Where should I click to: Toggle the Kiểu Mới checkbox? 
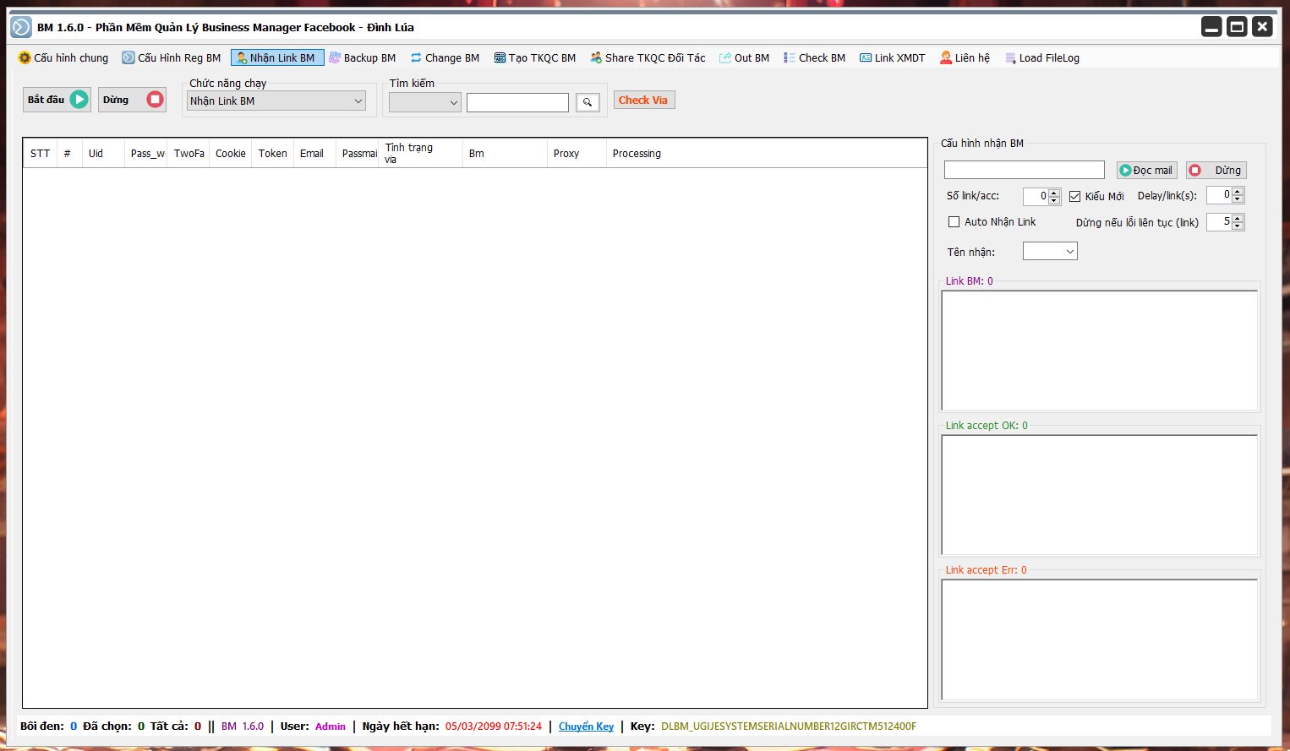(x=1096, y=196)
